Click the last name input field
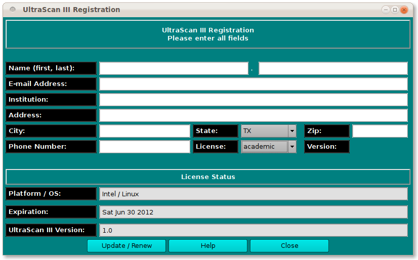This screenshot has height=260, width=418. tap(332, 68)
